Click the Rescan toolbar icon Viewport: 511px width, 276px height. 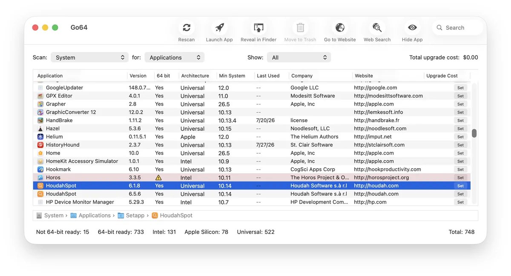click(187, 28)
